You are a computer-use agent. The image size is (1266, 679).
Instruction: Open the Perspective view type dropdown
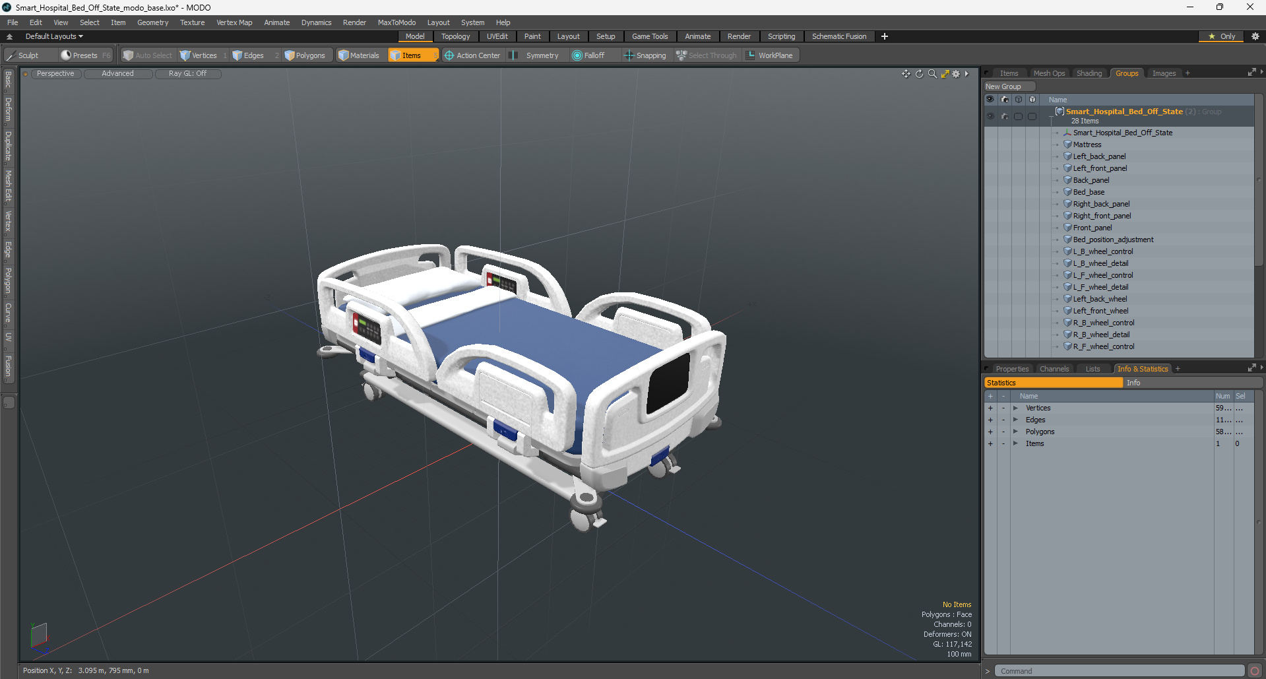pos(55,74)
